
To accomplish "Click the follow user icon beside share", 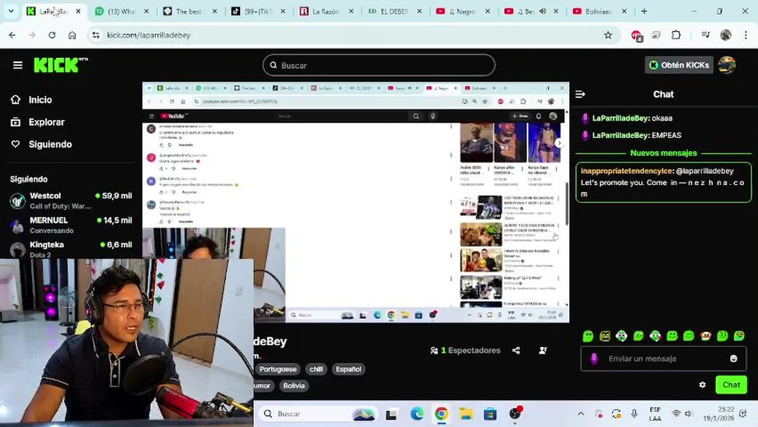I will (x=543, y=350).
